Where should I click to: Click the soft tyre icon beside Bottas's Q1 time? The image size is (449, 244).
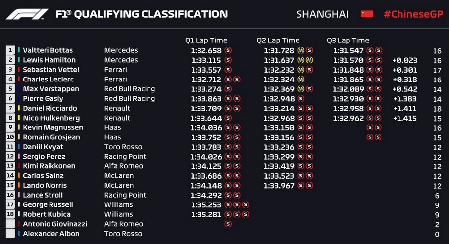228,50
